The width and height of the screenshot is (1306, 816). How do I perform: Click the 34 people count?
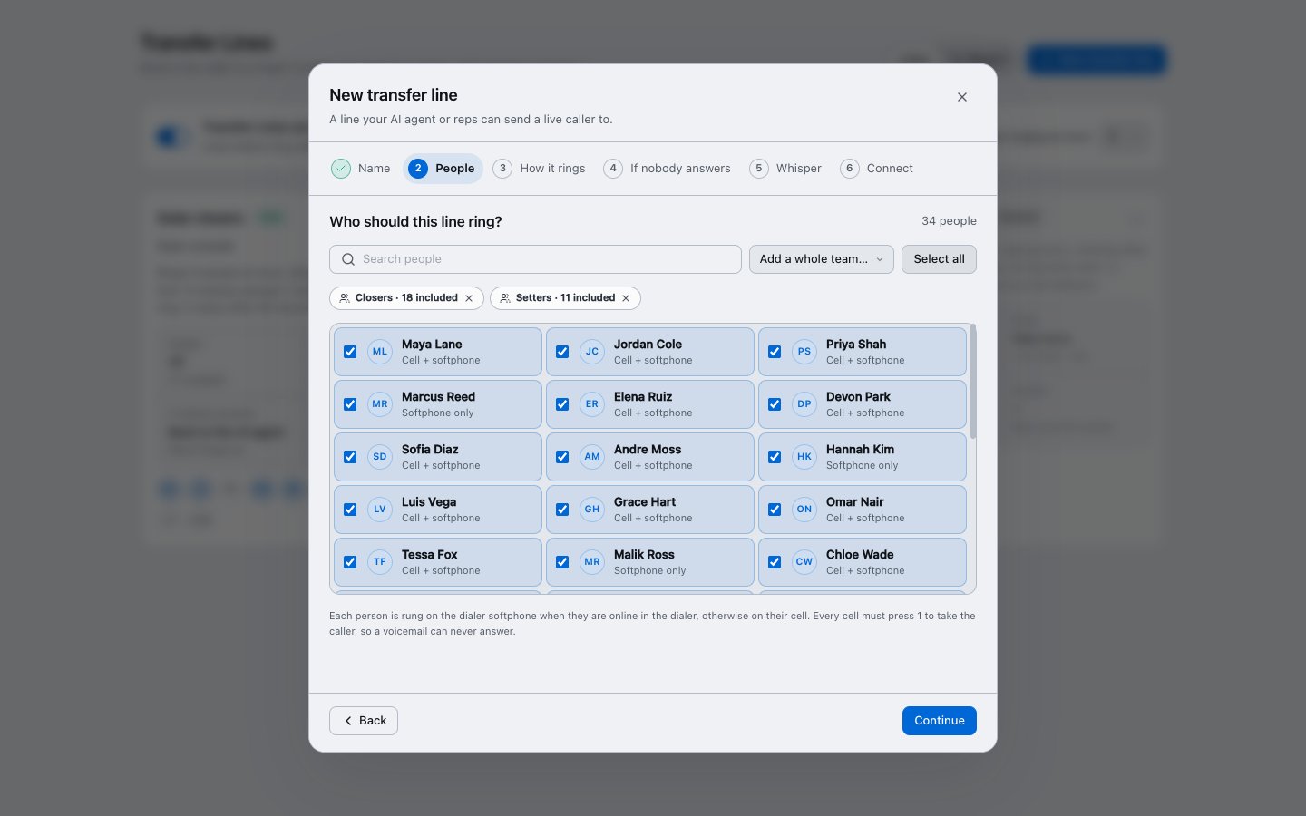point(949,221)
